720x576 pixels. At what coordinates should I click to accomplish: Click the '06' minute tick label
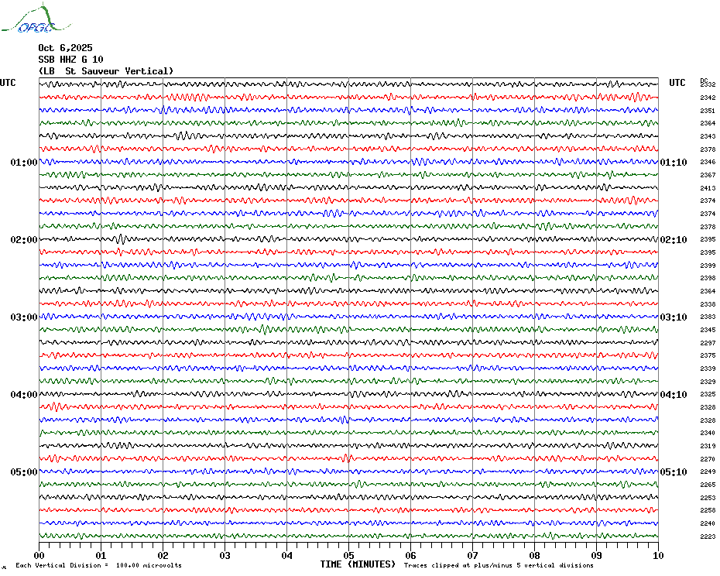(x=411, y=556)
